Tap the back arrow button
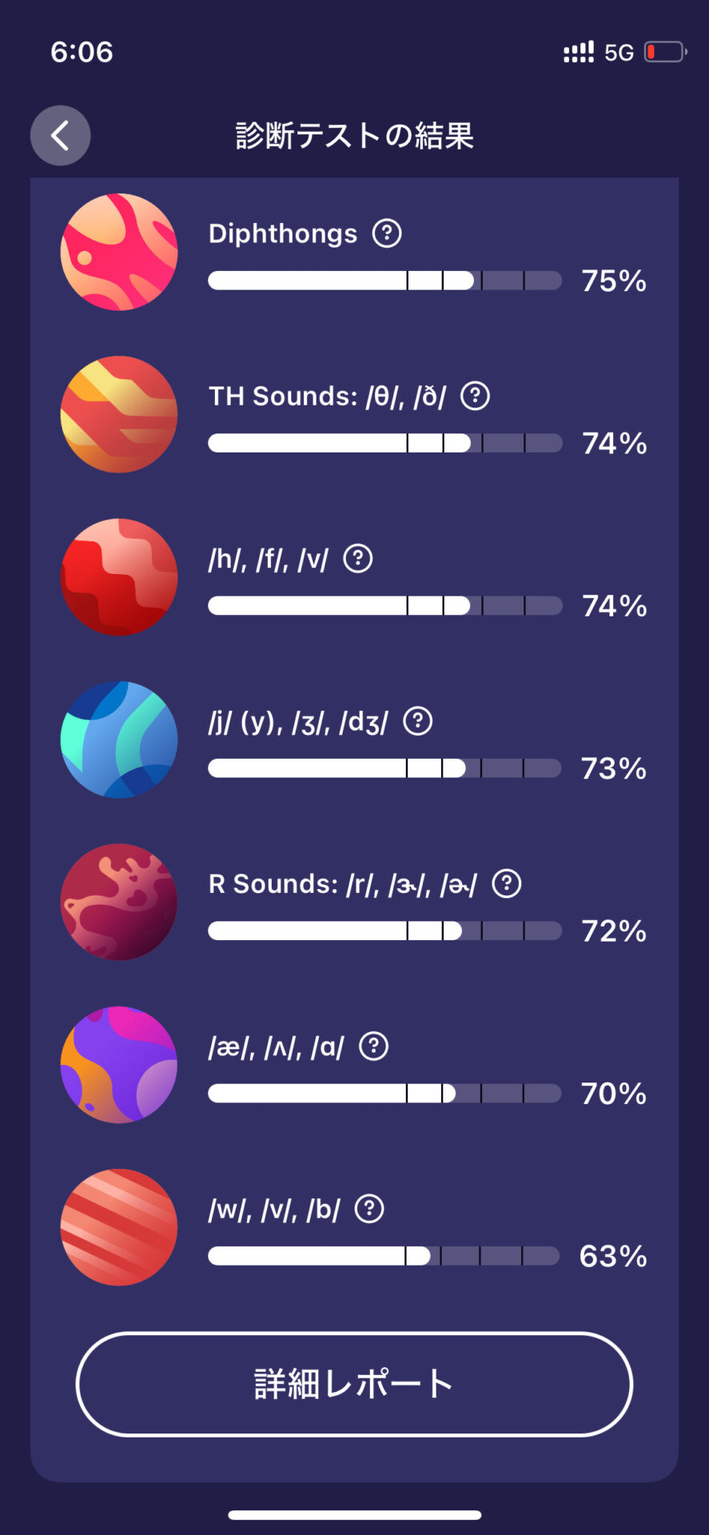709x1535 pixels. 60,135
